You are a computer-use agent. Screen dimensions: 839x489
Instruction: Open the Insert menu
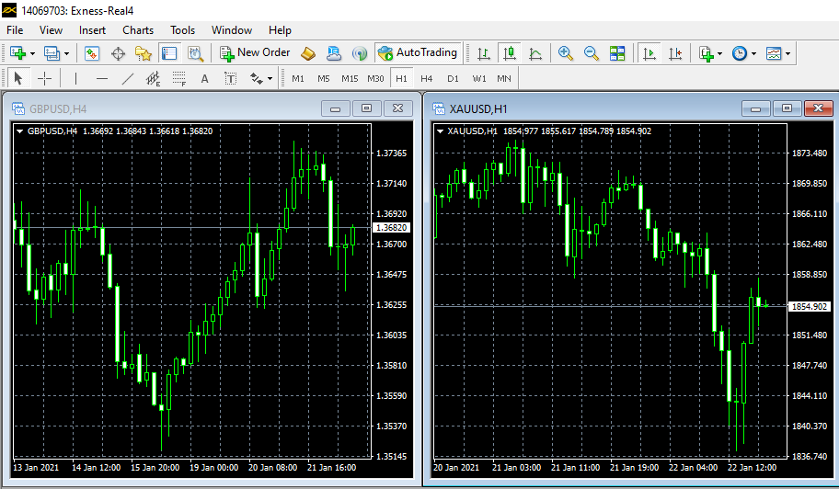[92, 30]
